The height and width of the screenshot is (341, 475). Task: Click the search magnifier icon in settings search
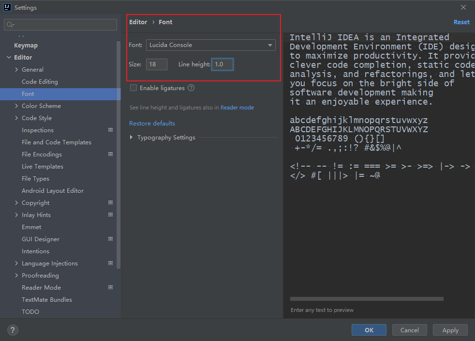tap(10, 25)
